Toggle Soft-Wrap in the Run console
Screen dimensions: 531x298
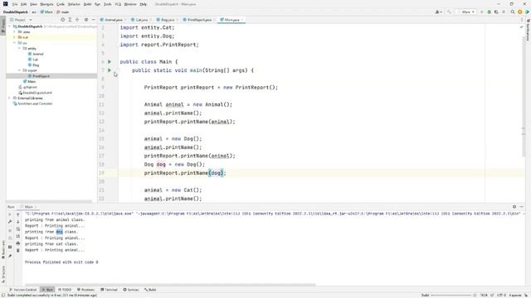18,229
